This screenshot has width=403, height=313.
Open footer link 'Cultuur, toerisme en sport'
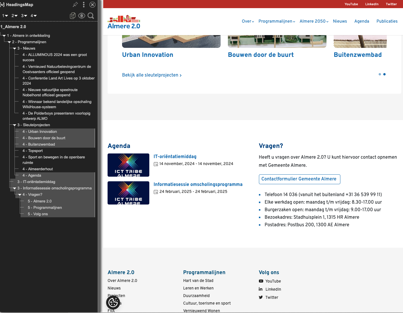click(207, 303)
